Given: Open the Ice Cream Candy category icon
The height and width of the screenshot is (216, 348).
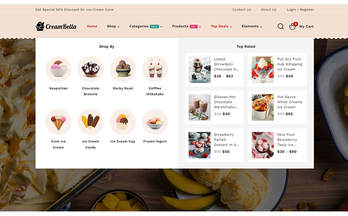Looking at the screenshot, I should point(91,122).
